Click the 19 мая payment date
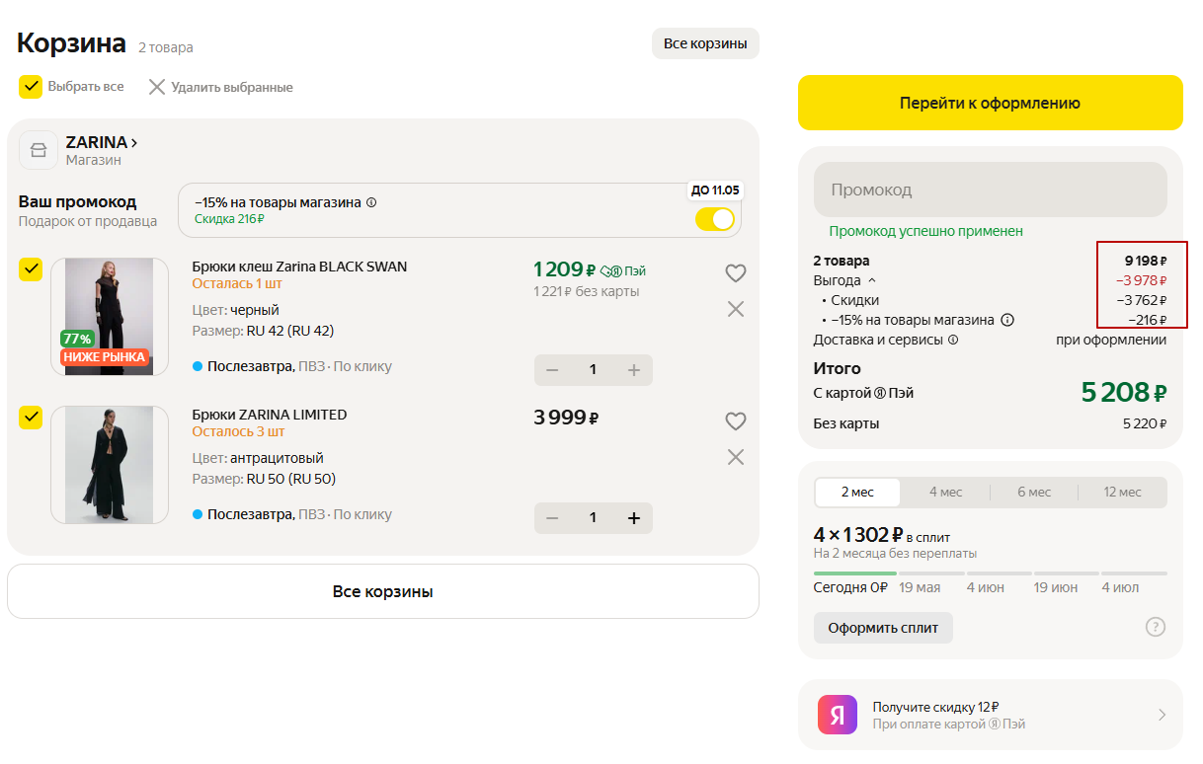The image size is (1203, 764). pyautogui.click(x=920, y=587)
